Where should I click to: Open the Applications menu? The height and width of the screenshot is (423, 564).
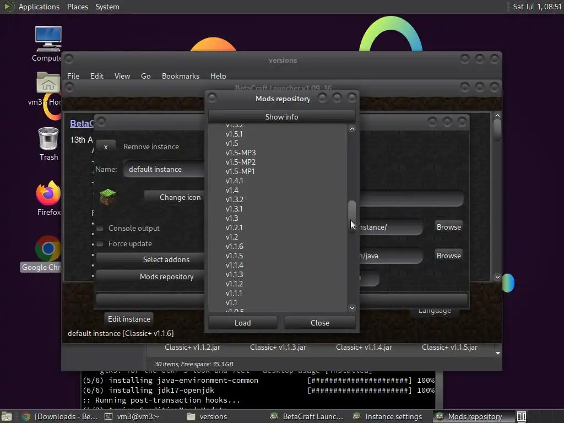click(x=39, y=7)
